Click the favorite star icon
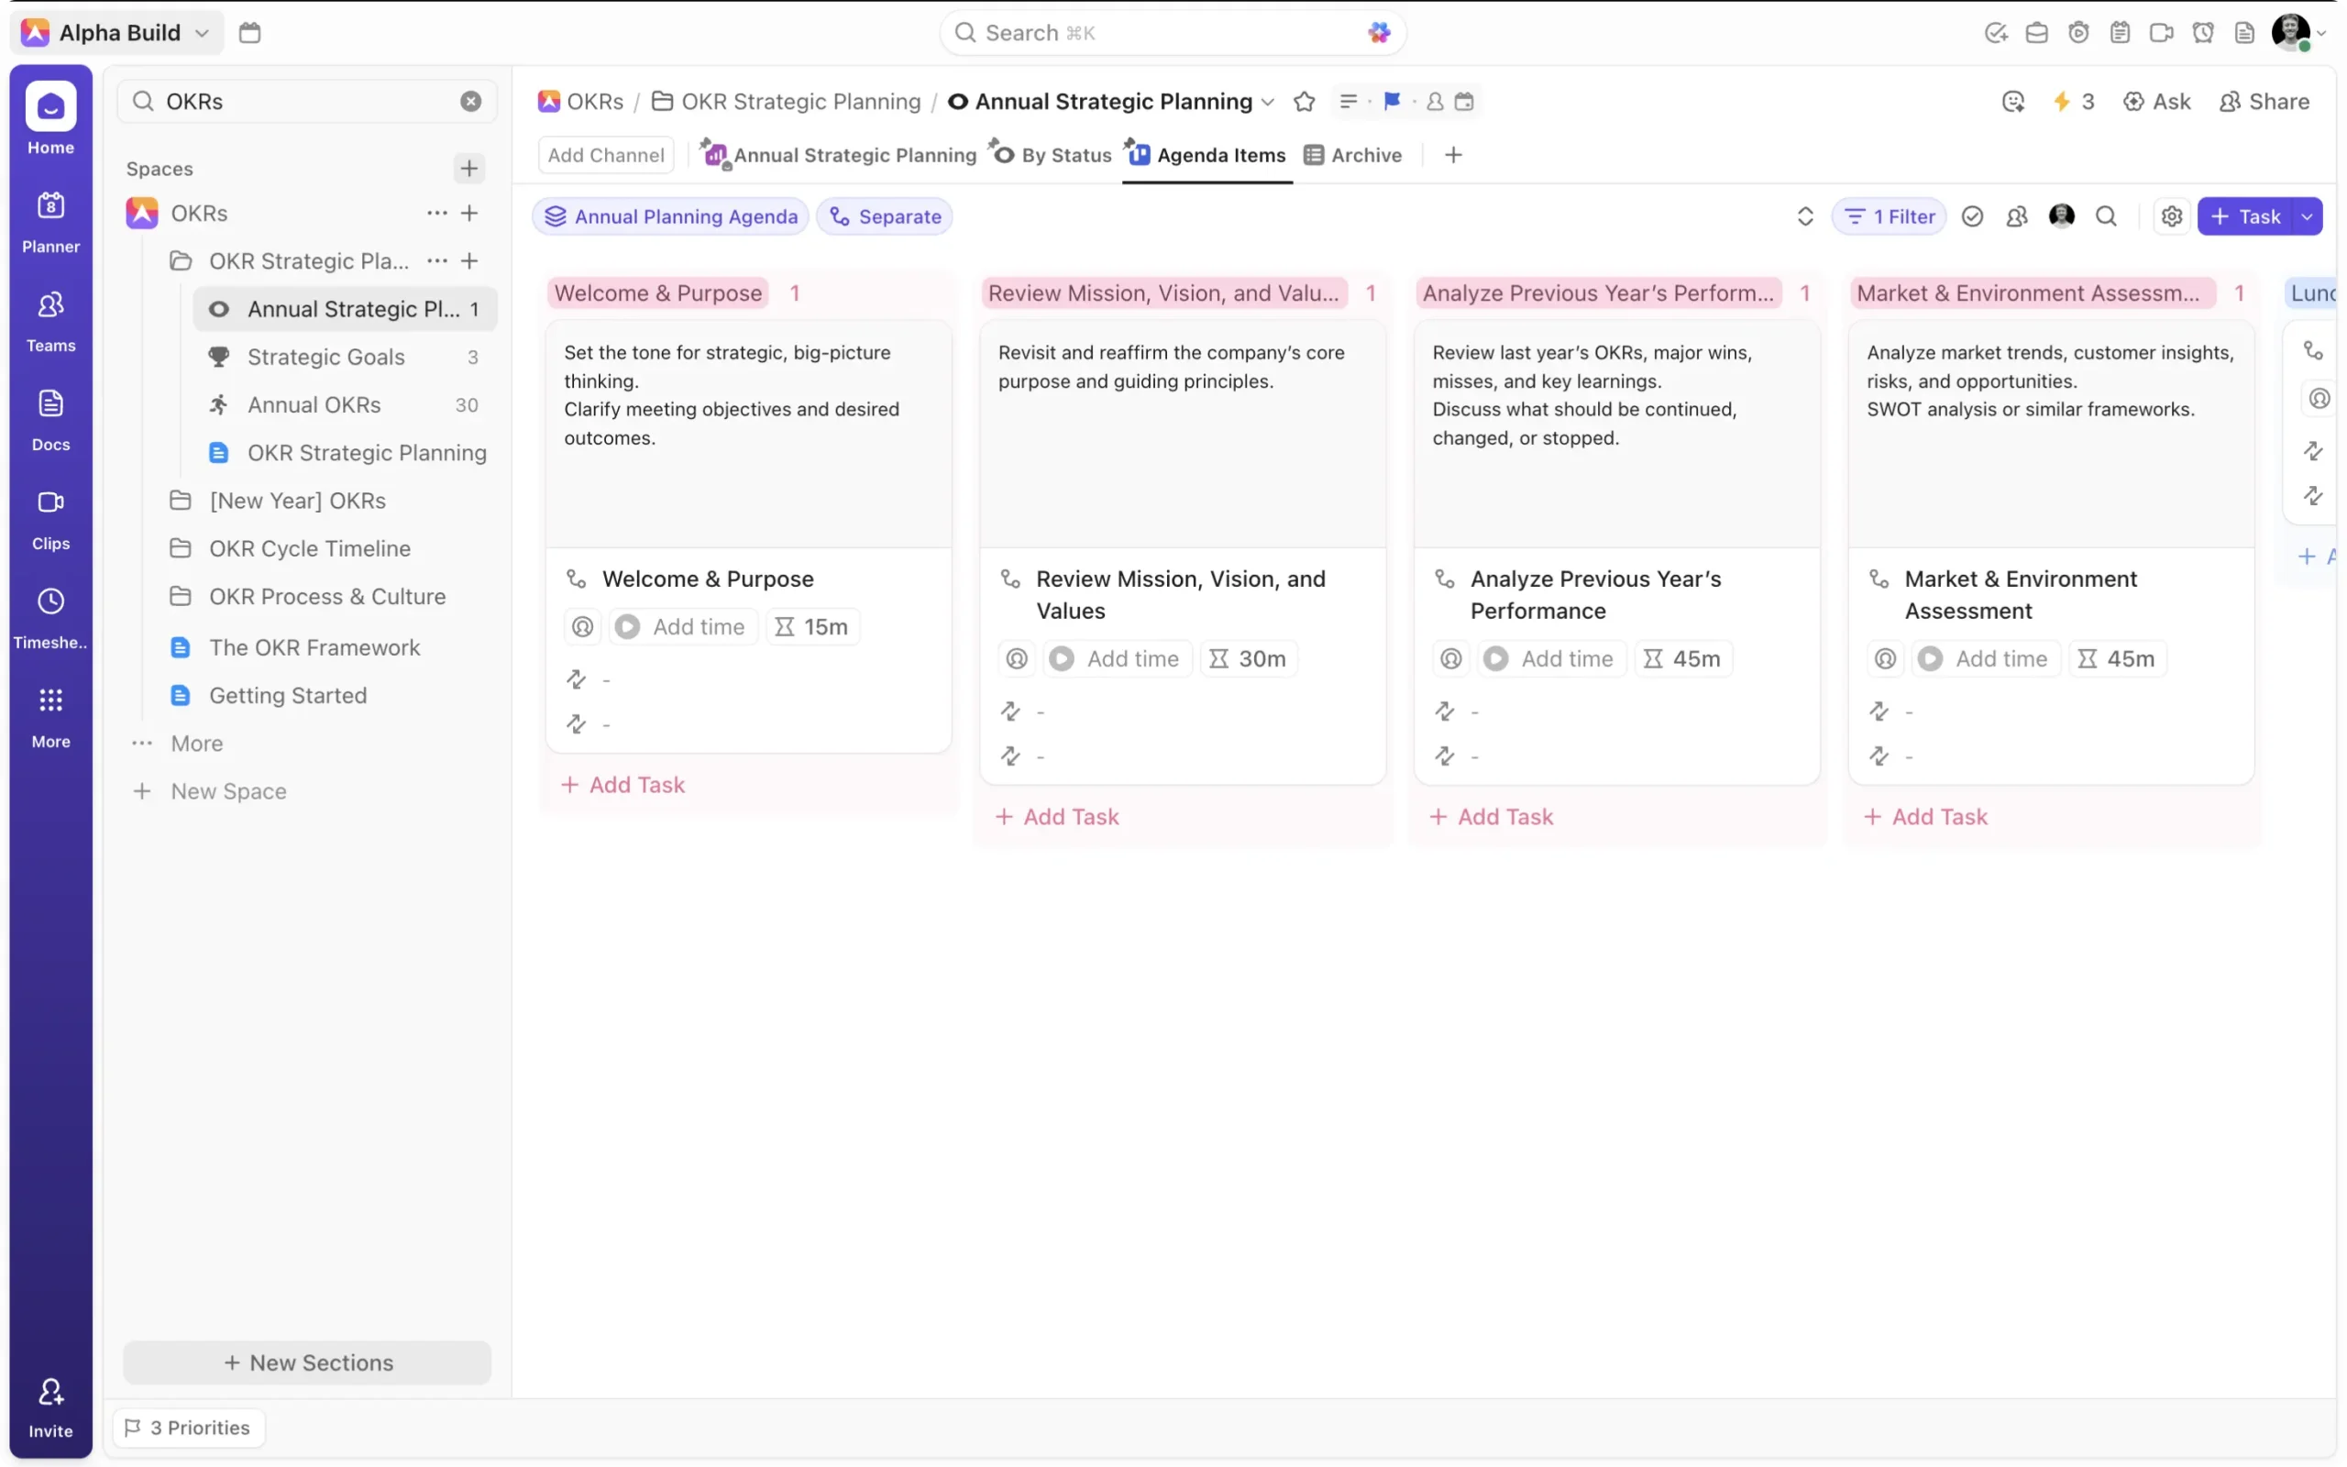Viewport: 2347px width, 1467px height. [x=1305, y=102]
